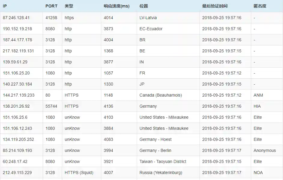Click the Canada (Beauharnois) location cell
Image resolution: width=283 pixels, height=180 pixels.
coord(161,95)
